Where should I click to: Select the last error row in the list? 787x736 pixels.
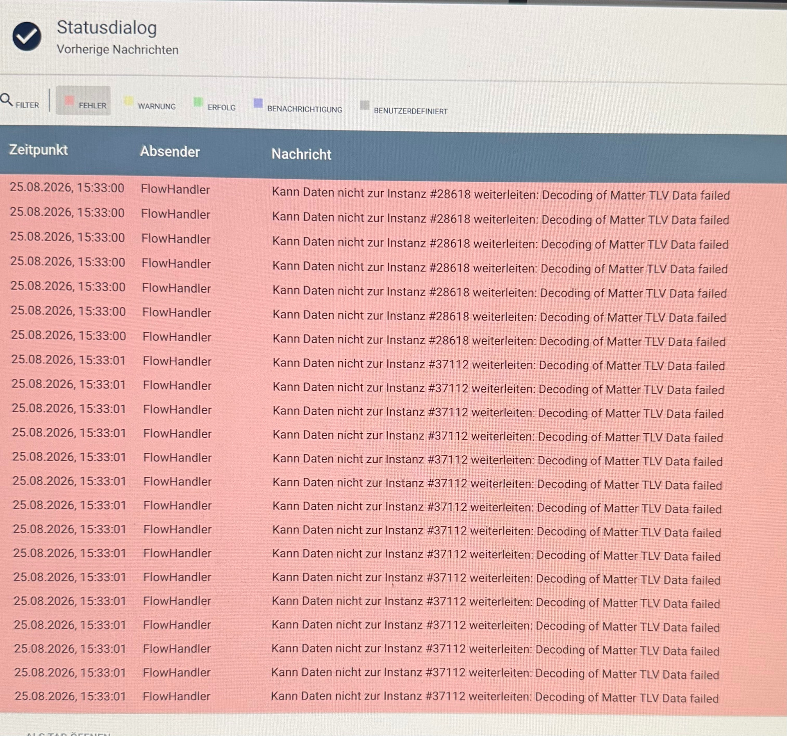tap(393, 697)
